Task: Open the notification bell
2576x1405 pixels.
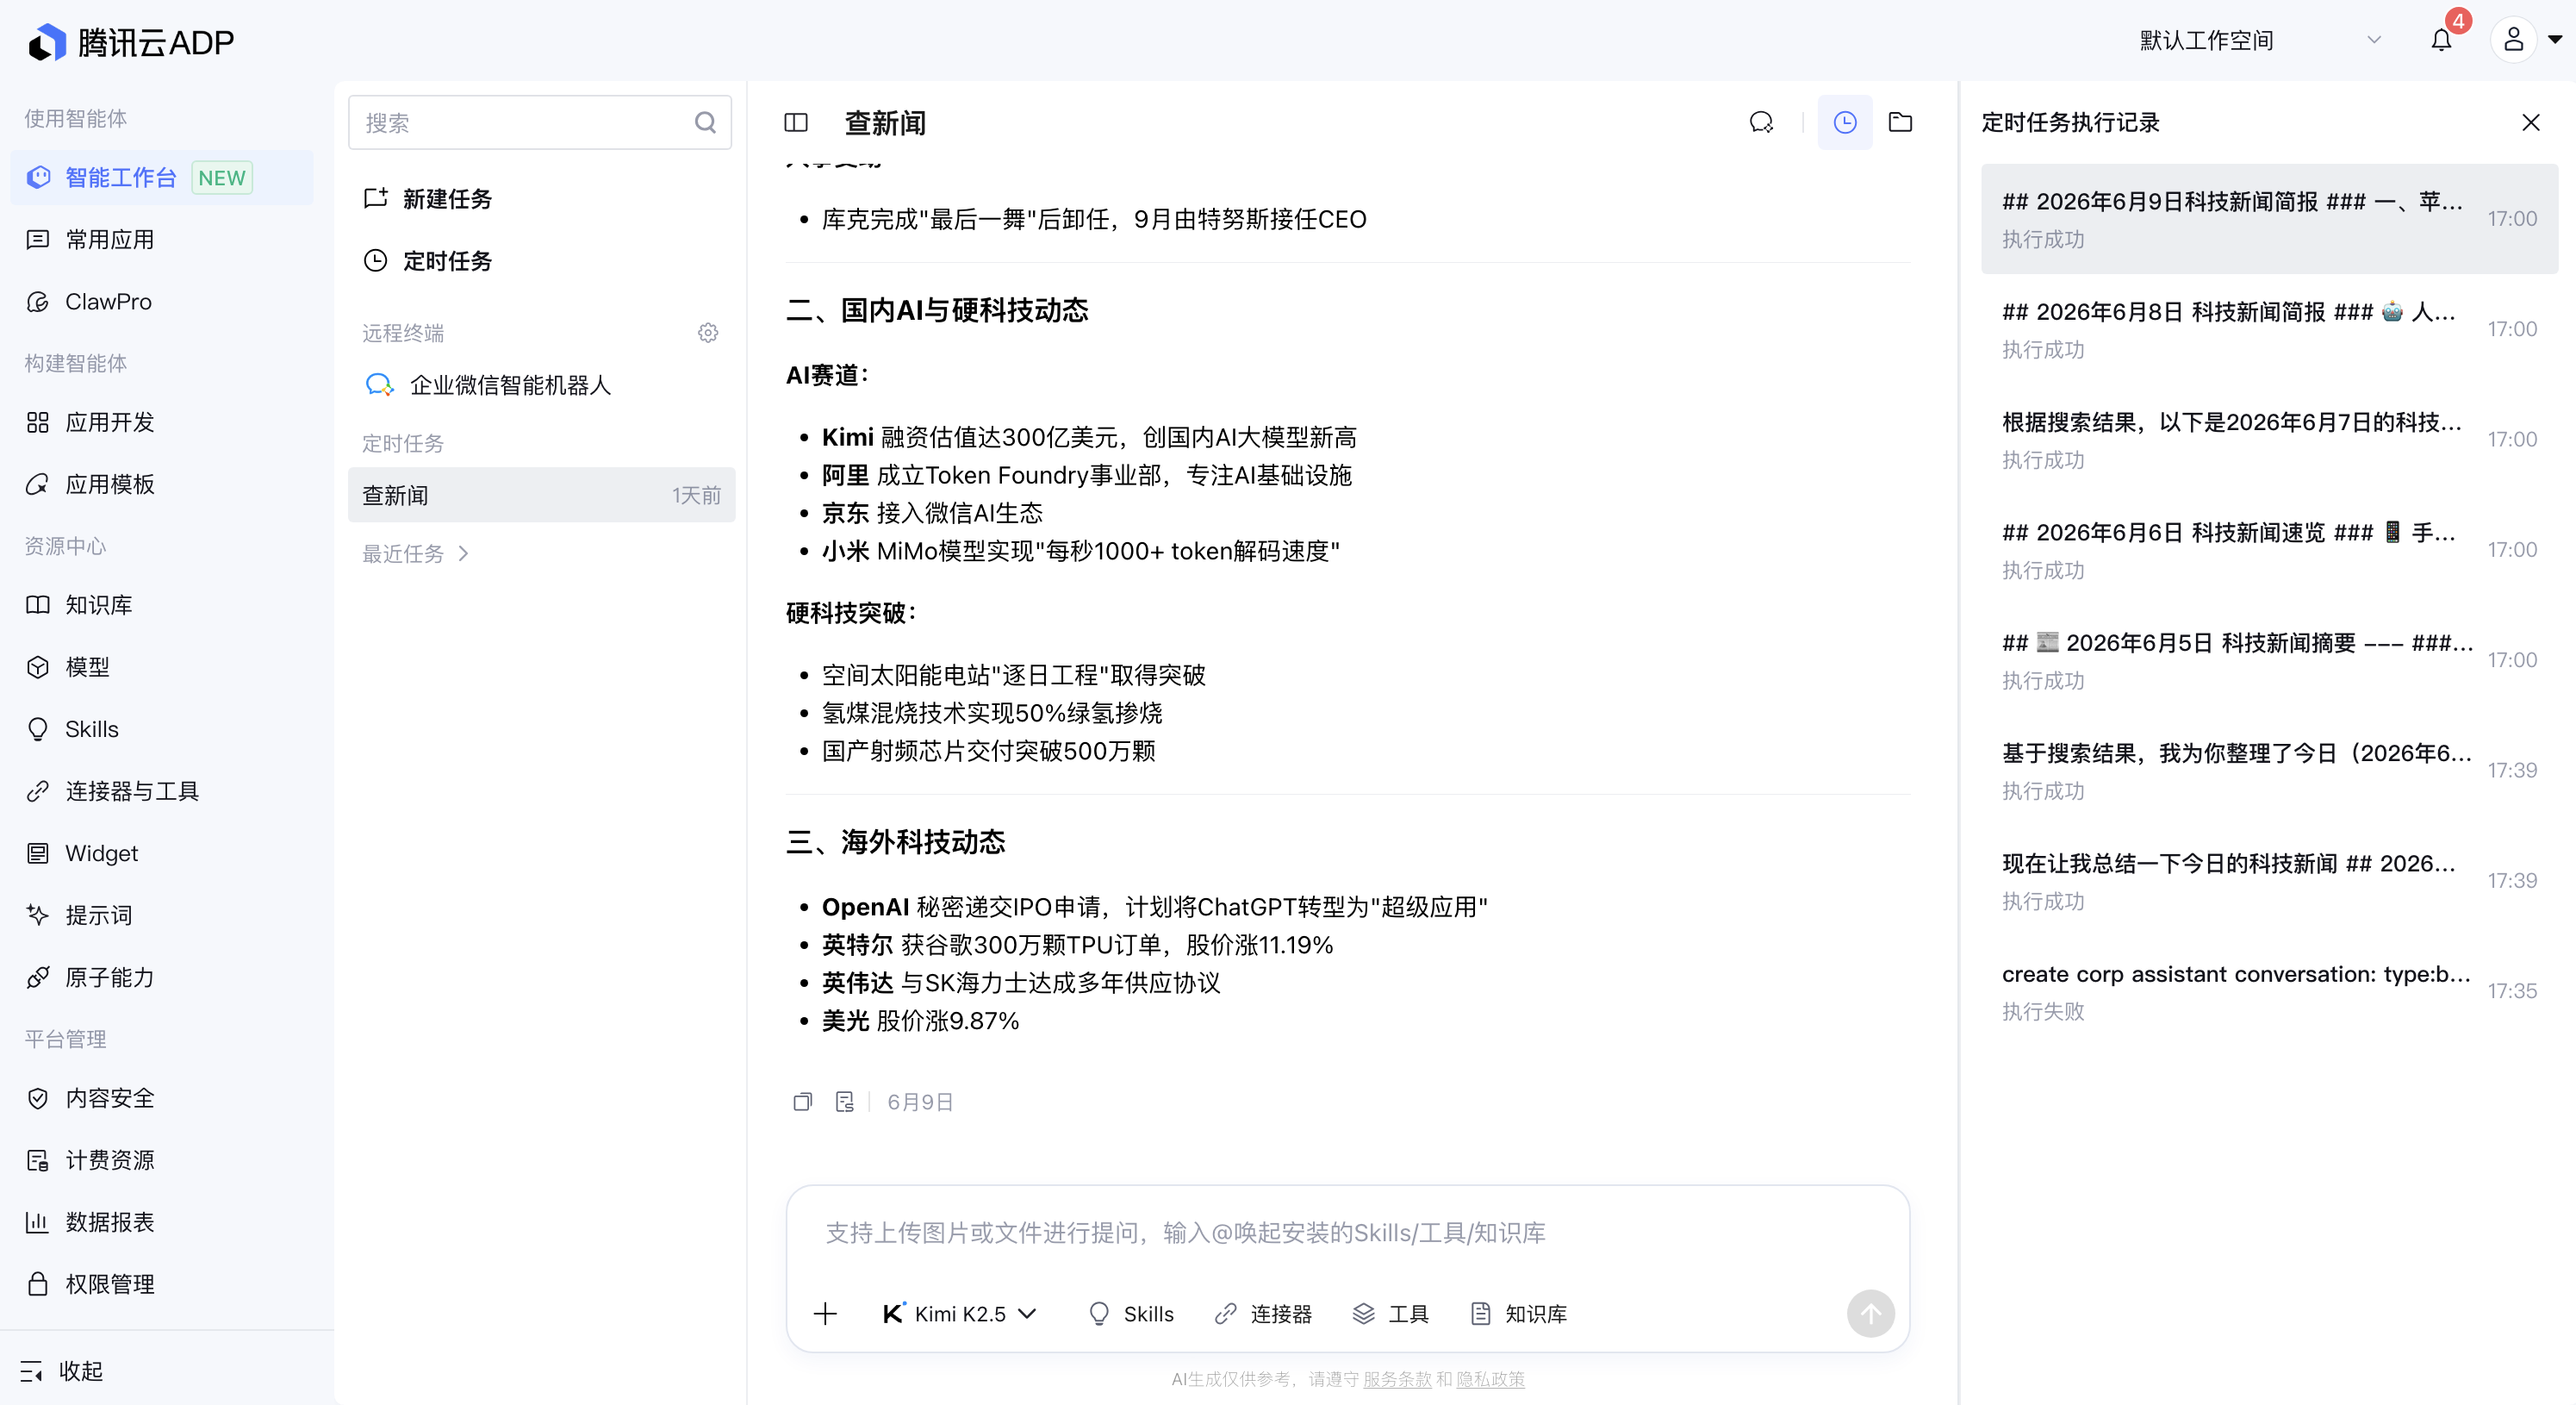Action: tap(2441, 40)
